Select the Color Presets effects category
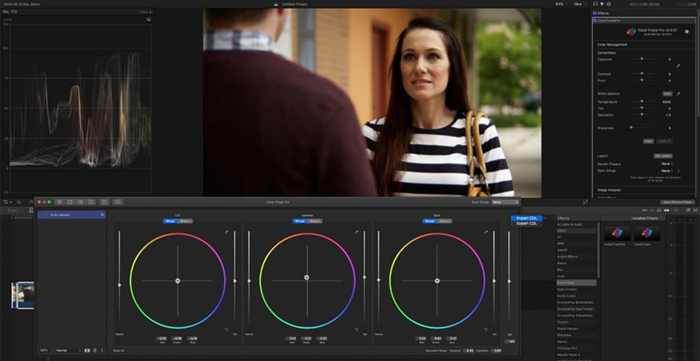 [577, 289]
